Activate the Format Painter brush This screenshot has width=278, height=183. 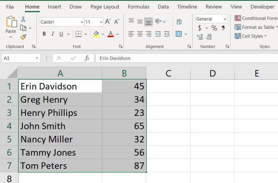(23, 37)
